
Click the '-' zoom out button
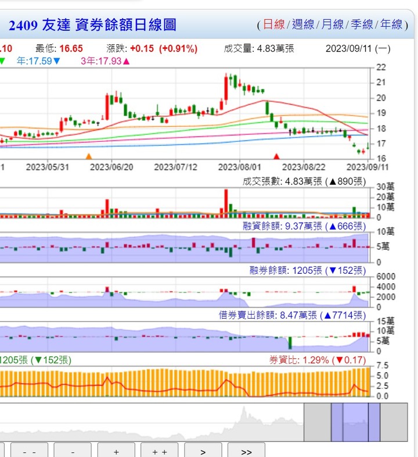tap(73, 450)
